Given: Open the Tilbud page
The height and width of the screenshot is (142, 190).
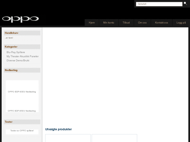Looking at the screenshot, I should pos(126,23).
